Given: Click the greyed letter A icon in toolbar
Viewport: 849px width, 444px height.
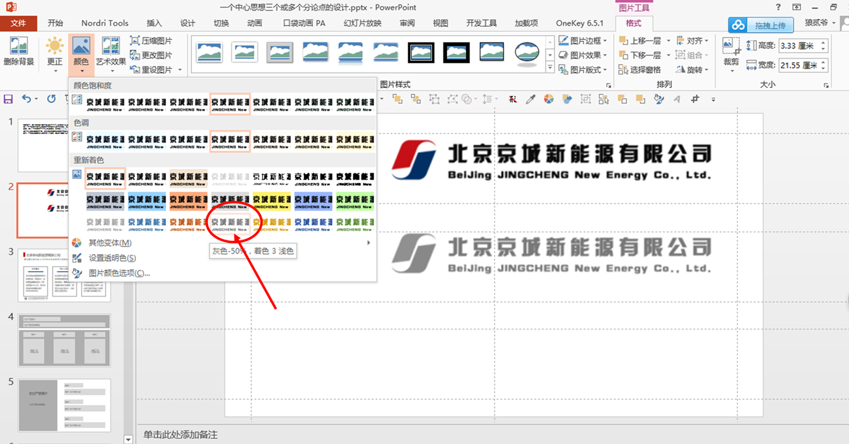Looking at the screenshot, I should pos(677,99).
